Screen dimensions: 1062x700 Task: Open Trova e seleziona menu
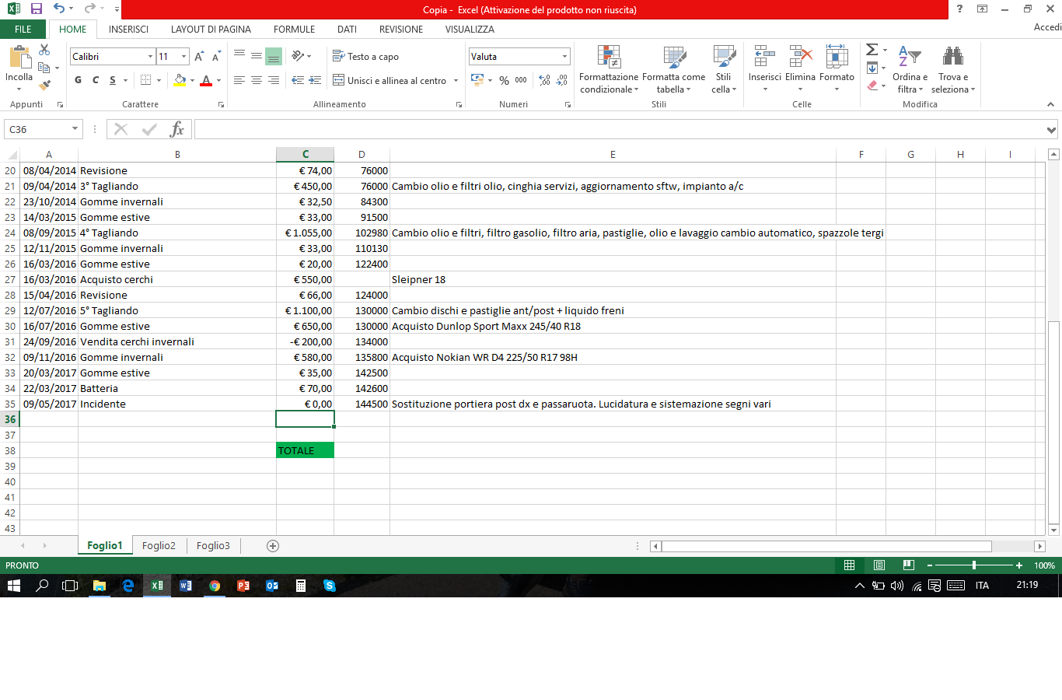pyautogui.click(x=953, y=70)
